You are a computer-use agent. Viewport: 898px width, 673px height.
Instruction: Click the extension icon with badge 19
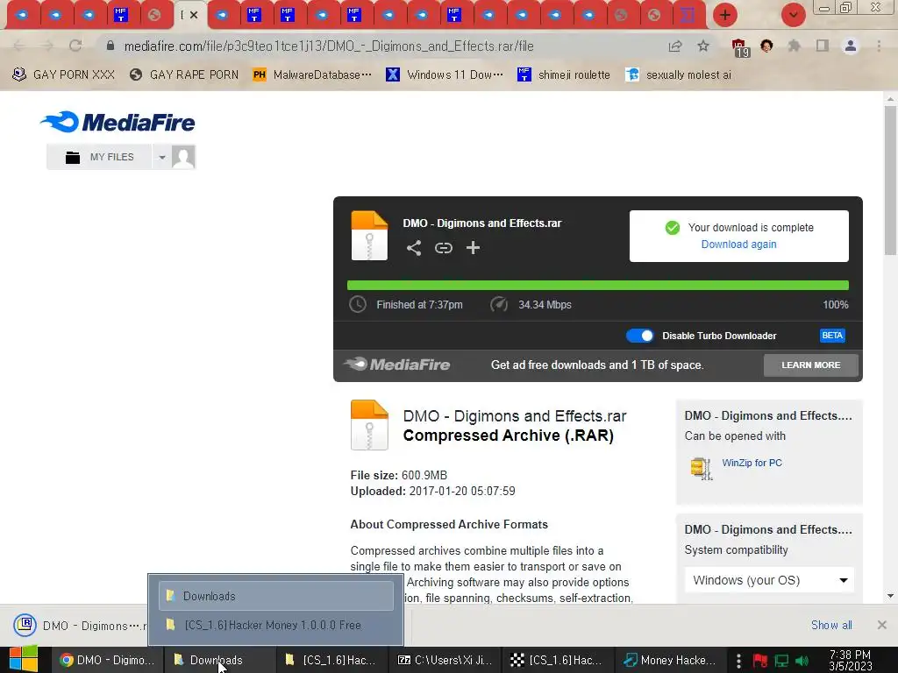point(739,47)
